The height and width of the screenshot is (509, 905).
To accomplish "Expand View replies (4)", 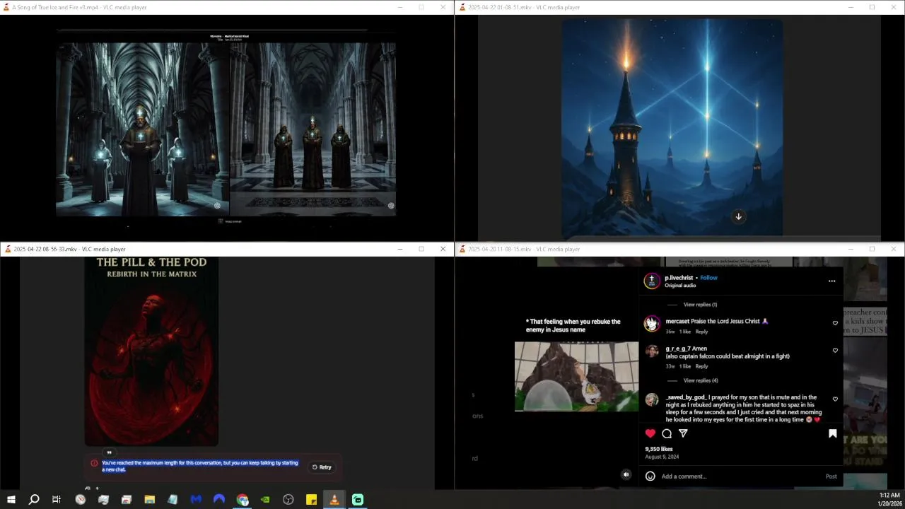I will point(701,380).
